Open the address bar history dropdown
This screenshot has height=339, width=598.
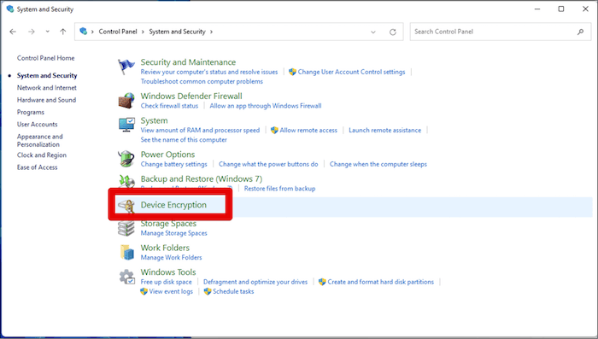[x=373, y=32]
